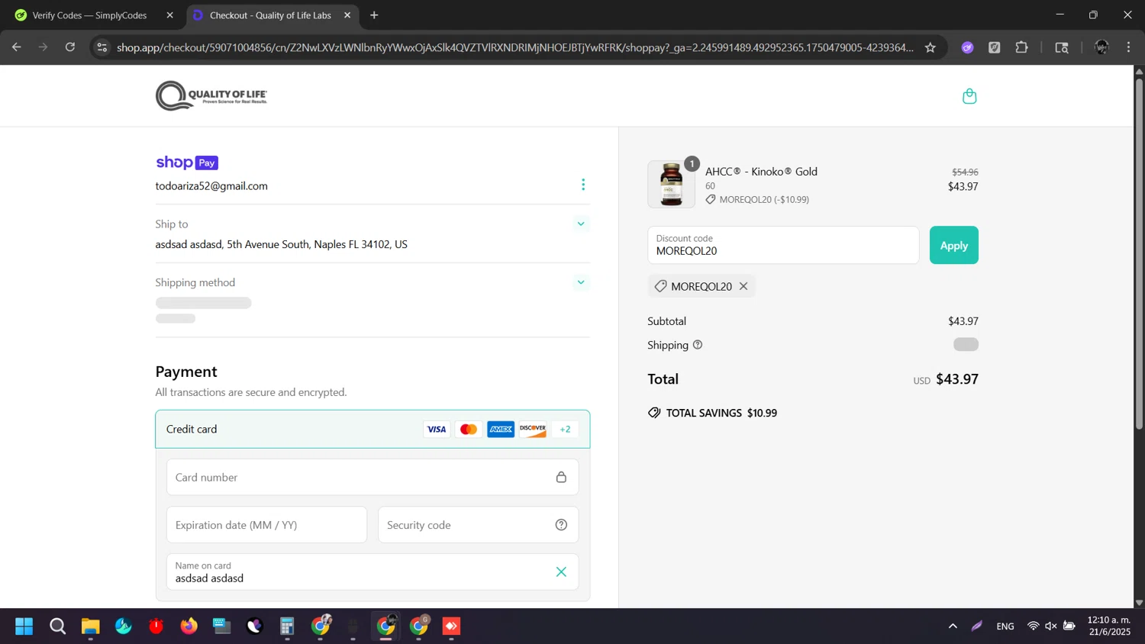The width and height of the screenshot is (1145, 644).
Task: Open Chrome three-dot menu
Action: [1128, 47]
